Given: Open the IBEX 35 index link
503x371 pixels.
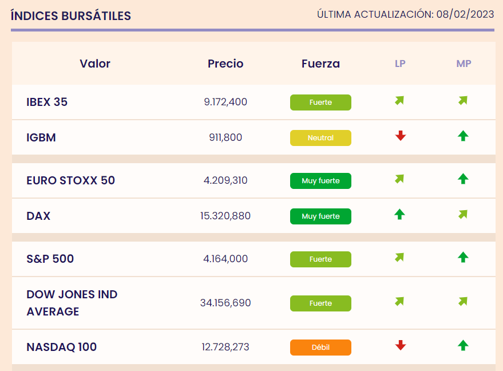Looking at the screenshot, I should 47,102.
